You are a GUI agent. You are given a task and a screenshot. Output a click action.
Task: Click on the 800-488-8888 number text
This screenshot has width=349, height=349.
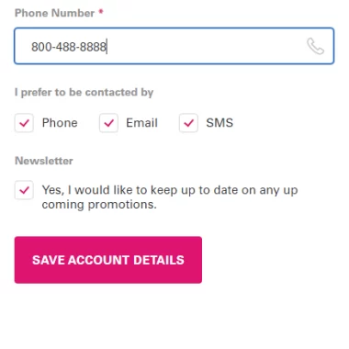click(69, 47)
